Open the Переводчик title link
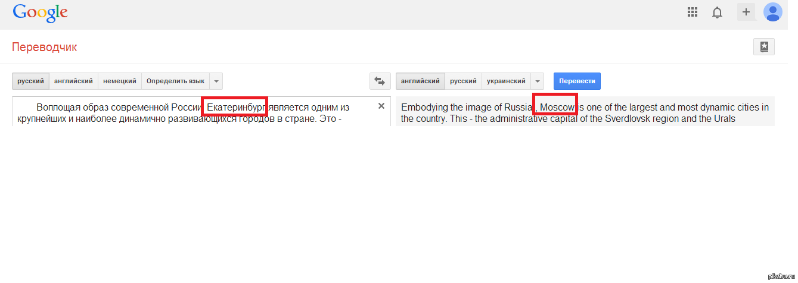The width and height of the screenshot is (798, 283). pos(45,47)
